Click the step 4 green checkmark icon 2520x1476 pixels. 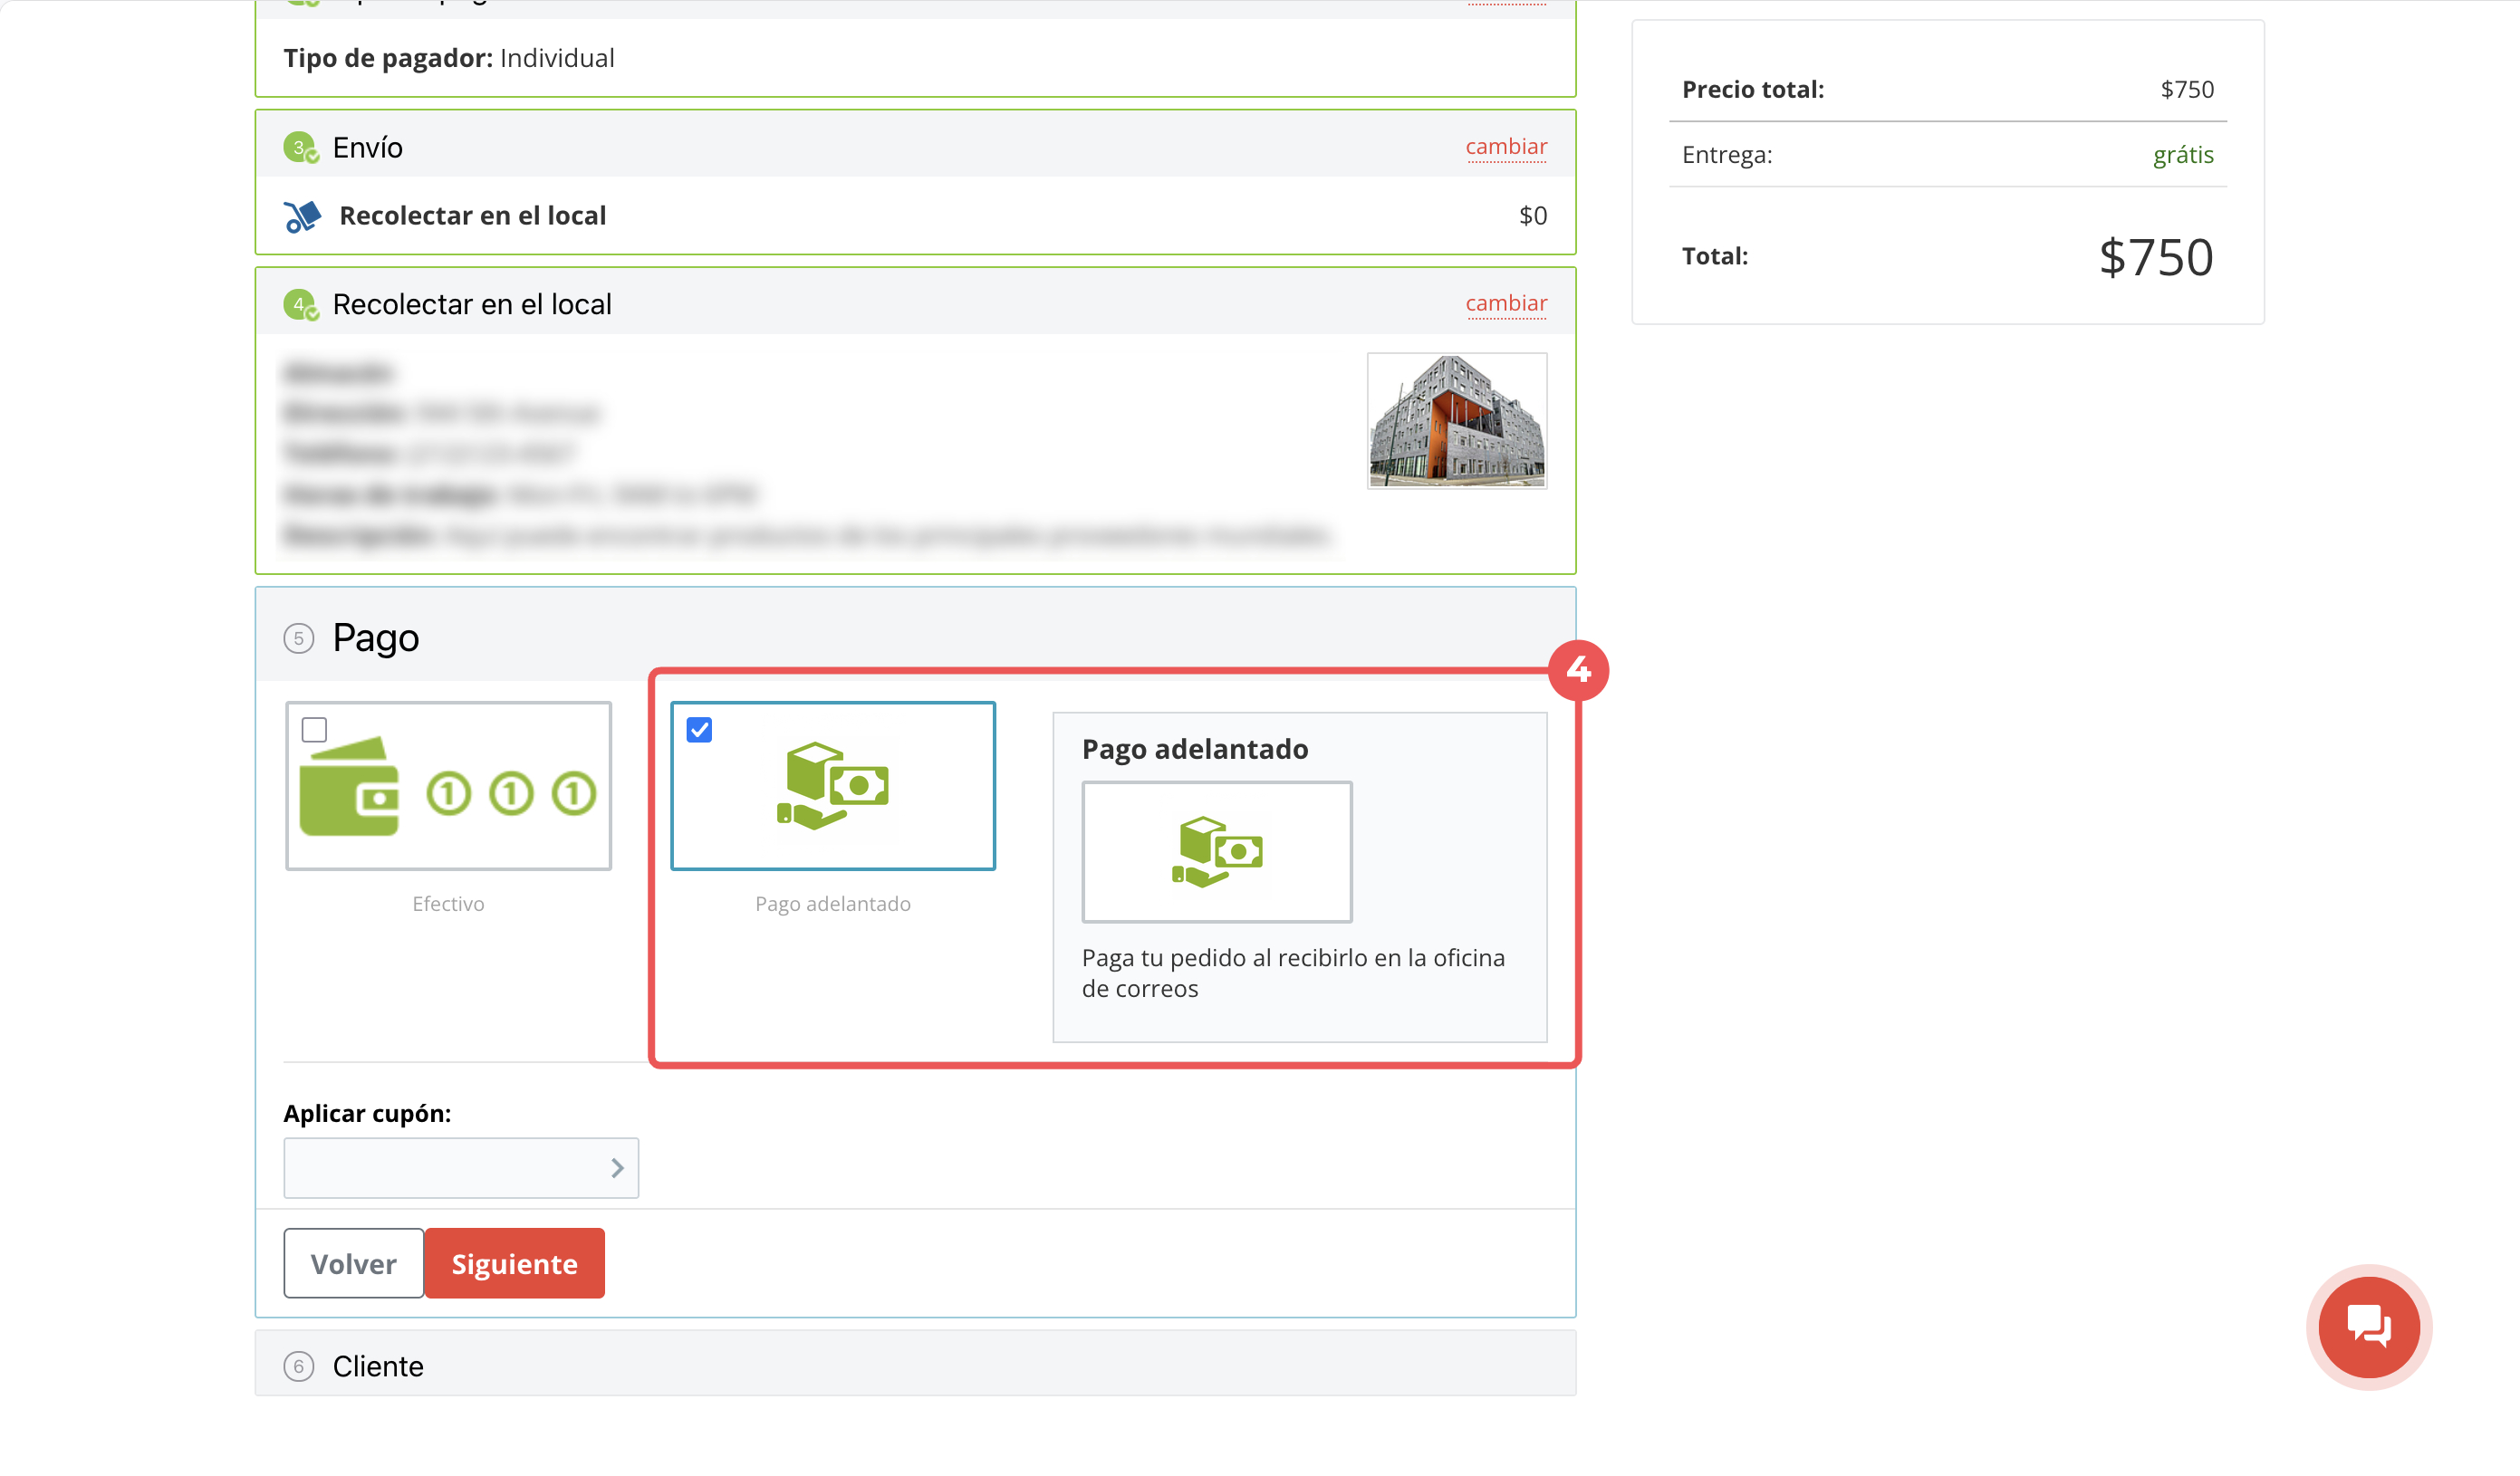(300, 304)
